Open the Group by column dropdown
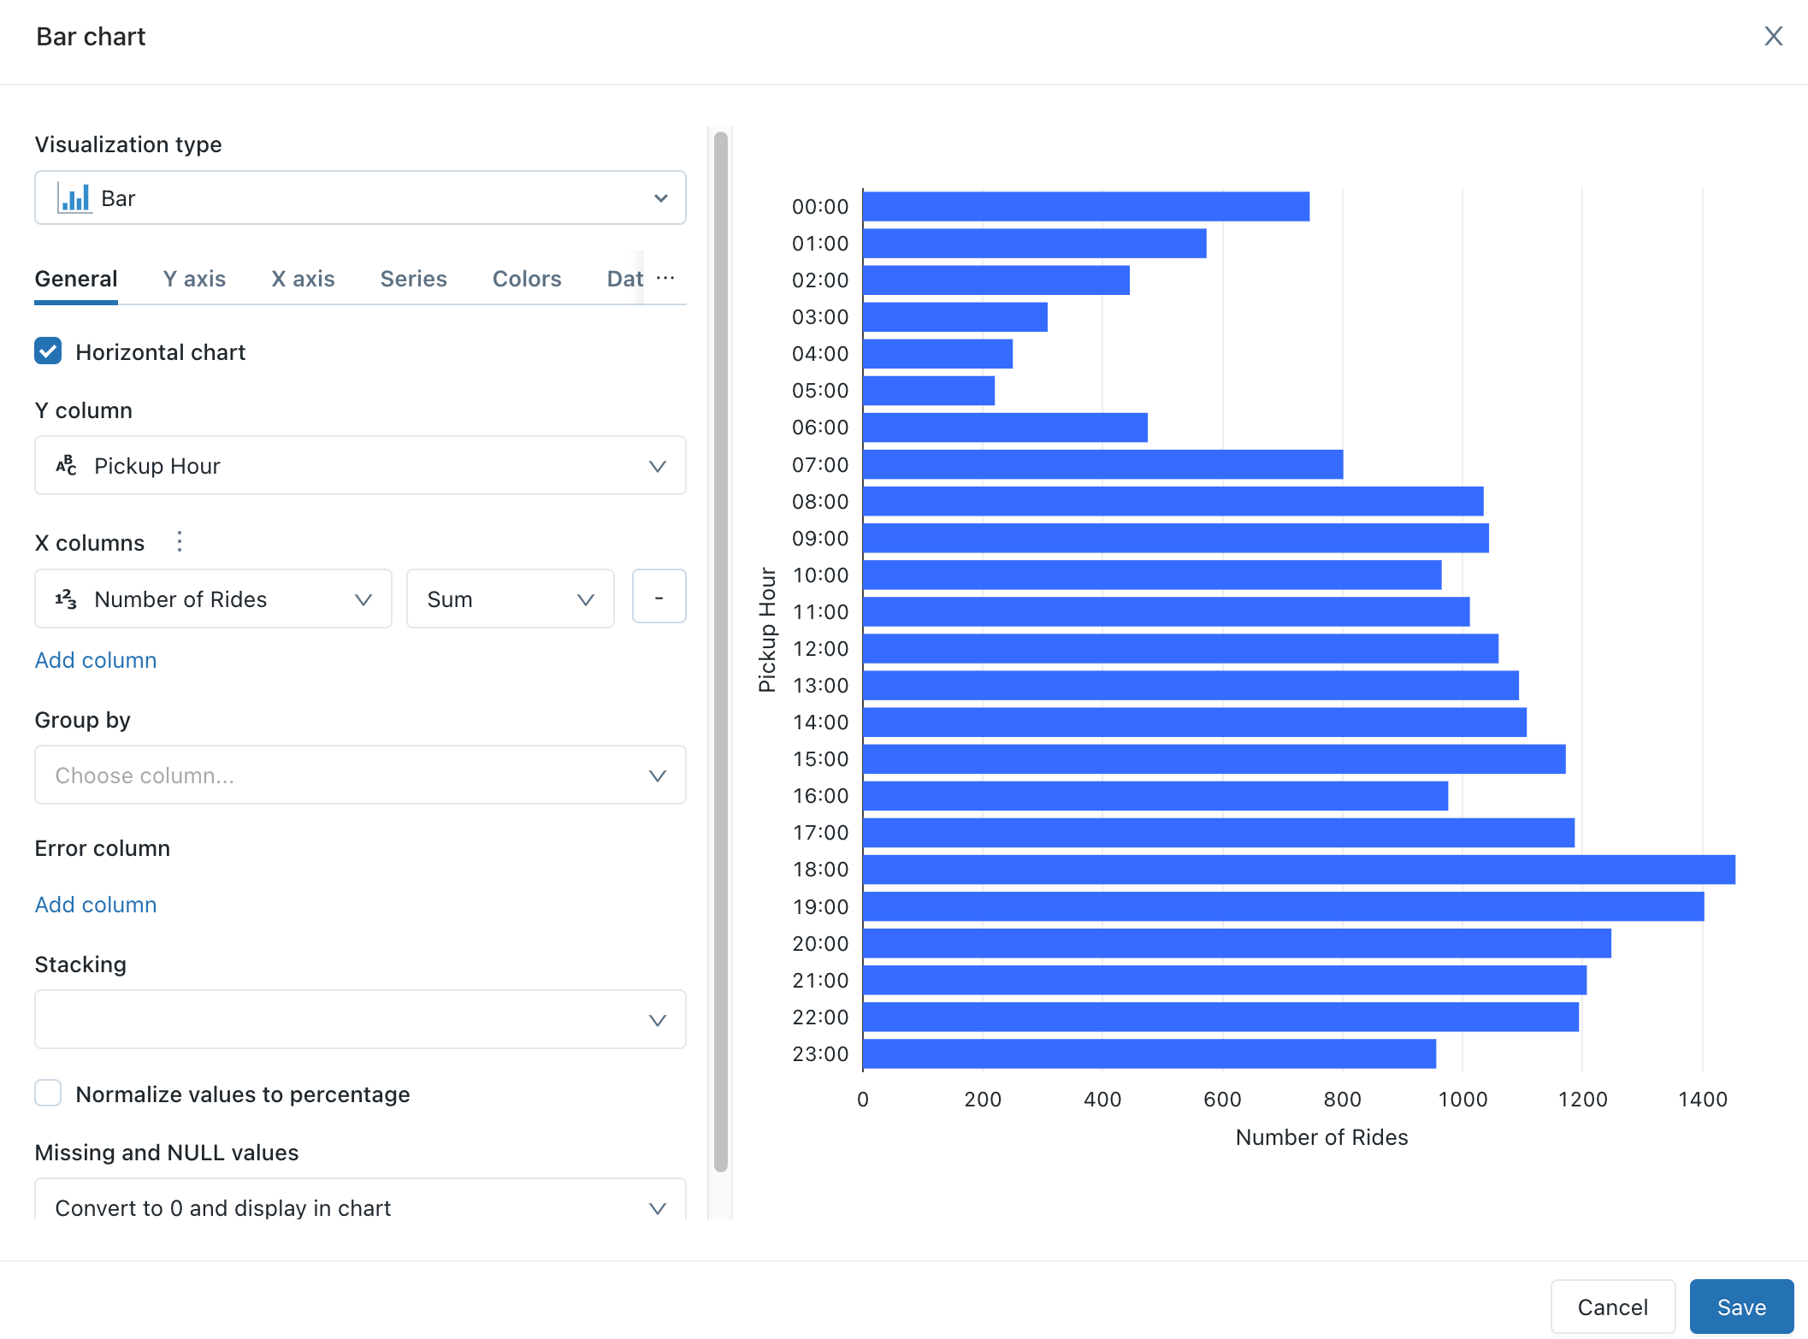The image size is (1808, 1339). [x=357, y=775]
